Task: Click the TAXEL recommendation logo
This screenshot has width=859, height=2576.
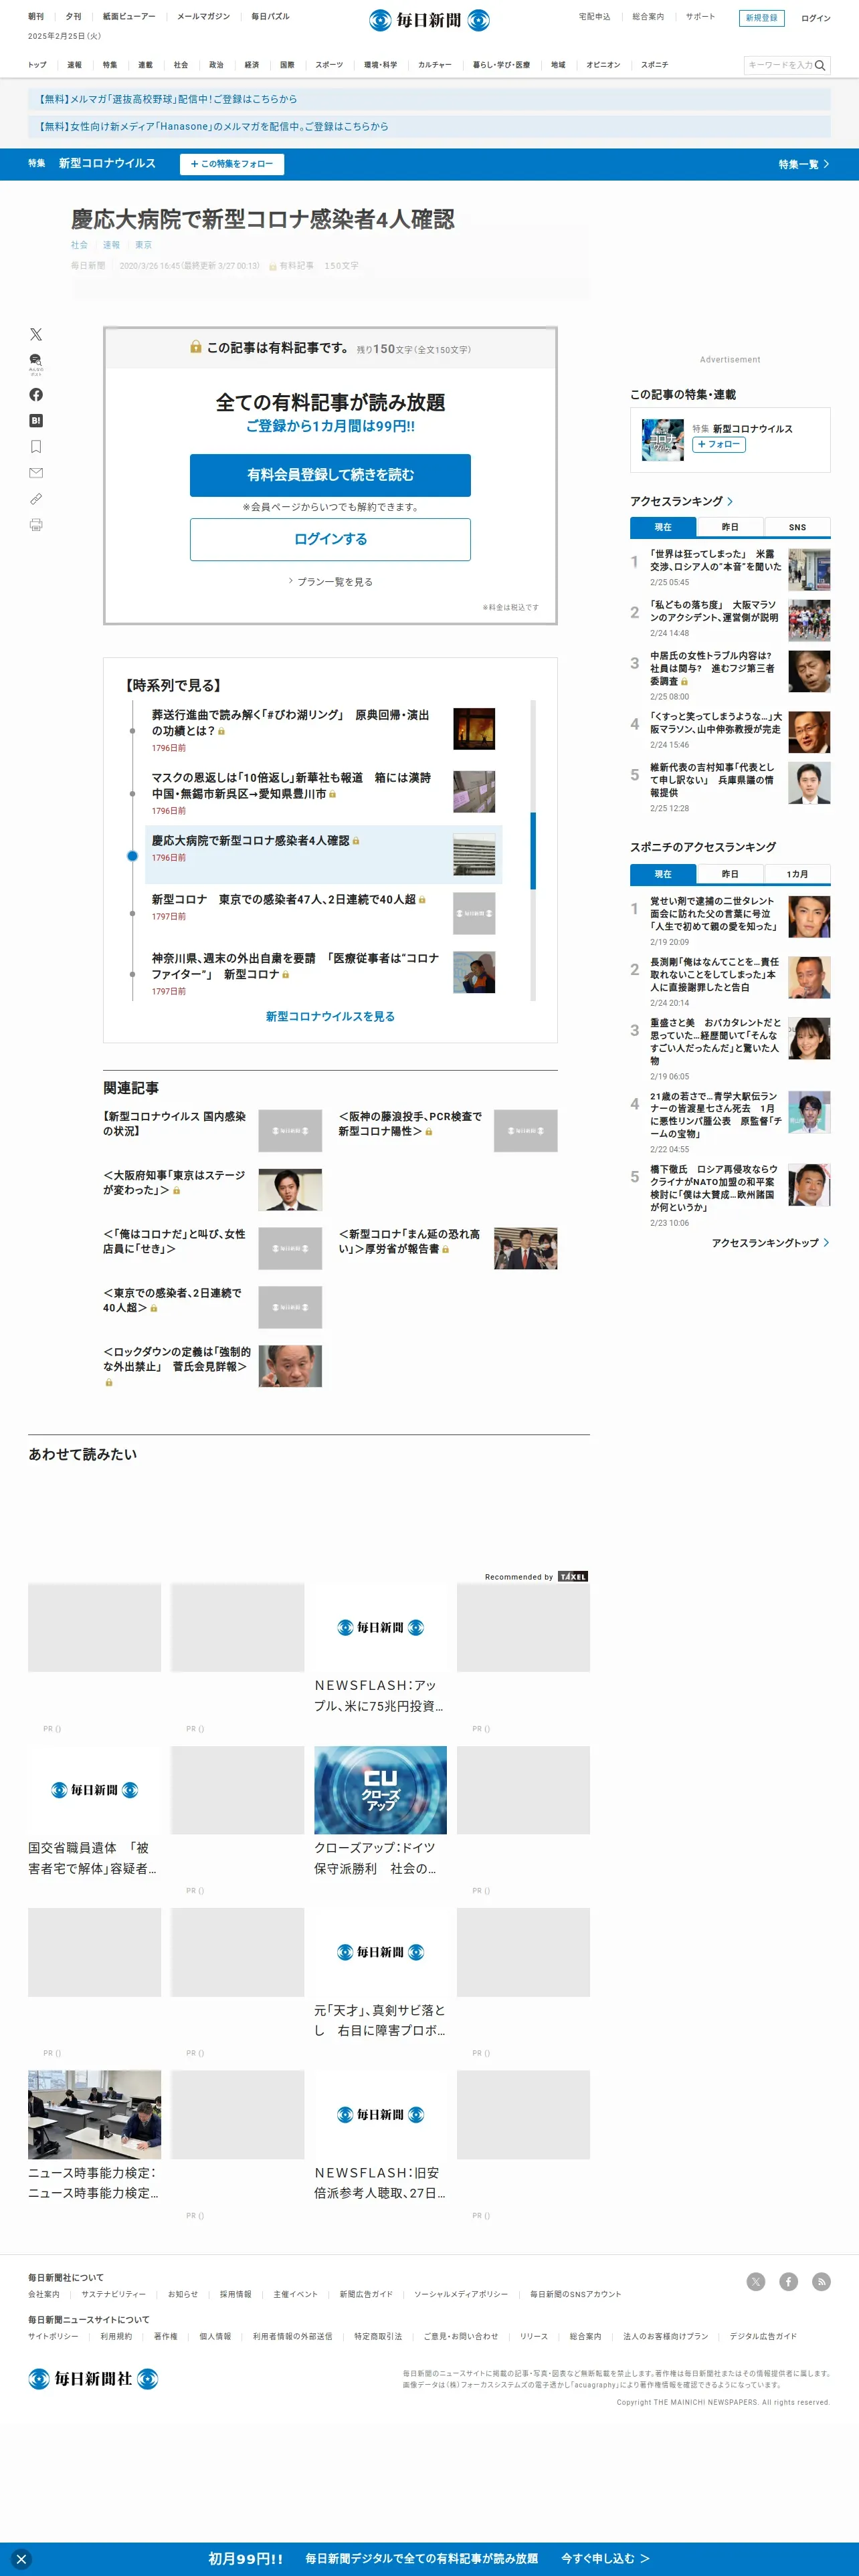Action: point(573,1576)
